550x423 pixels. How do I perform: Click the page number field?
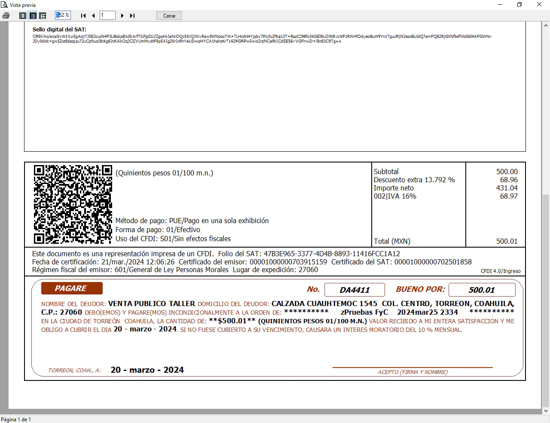(x=107, y=15)
